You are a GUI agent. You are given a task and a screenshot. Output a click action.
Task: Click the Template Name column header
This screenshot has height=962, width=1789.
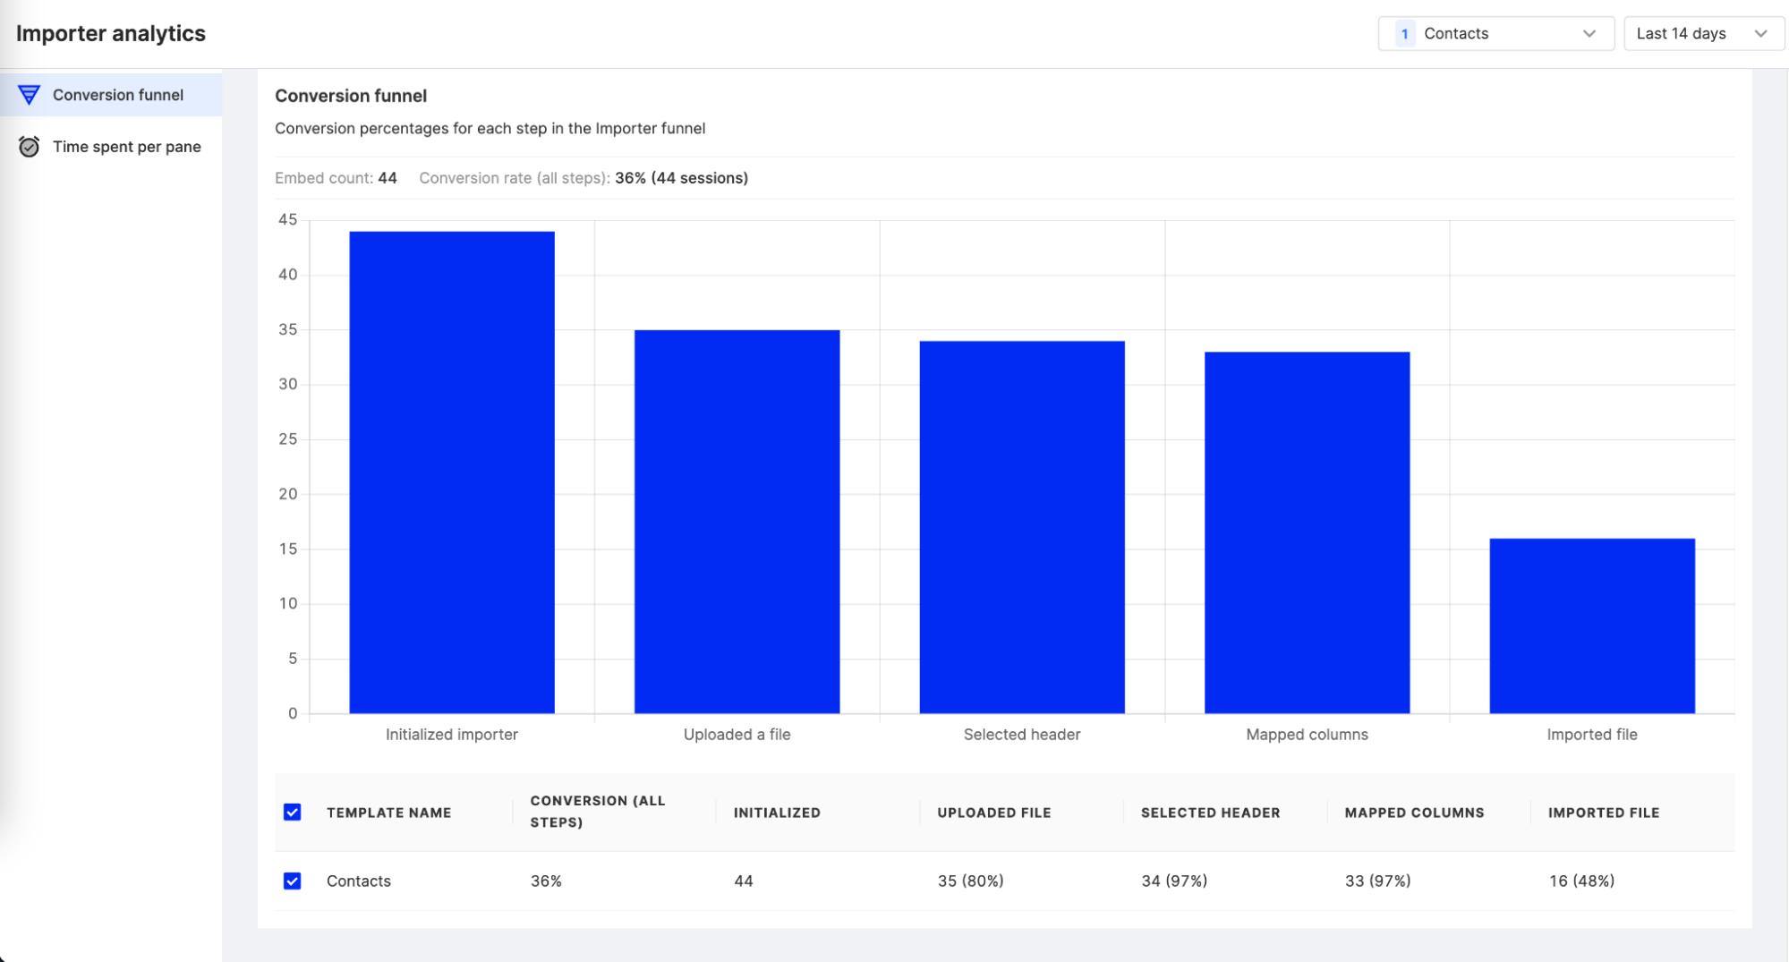[x=389, y=813]
